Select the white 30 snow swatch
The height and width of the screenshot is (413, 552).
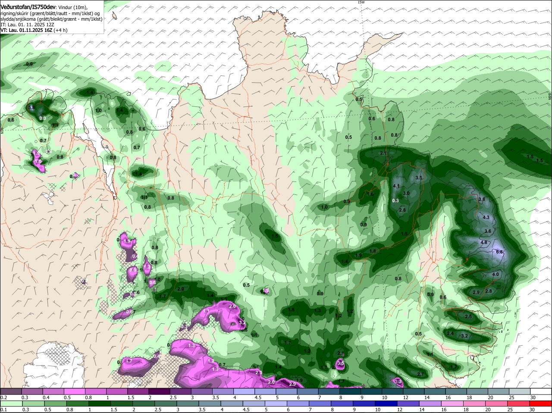[x=541, y=391]
